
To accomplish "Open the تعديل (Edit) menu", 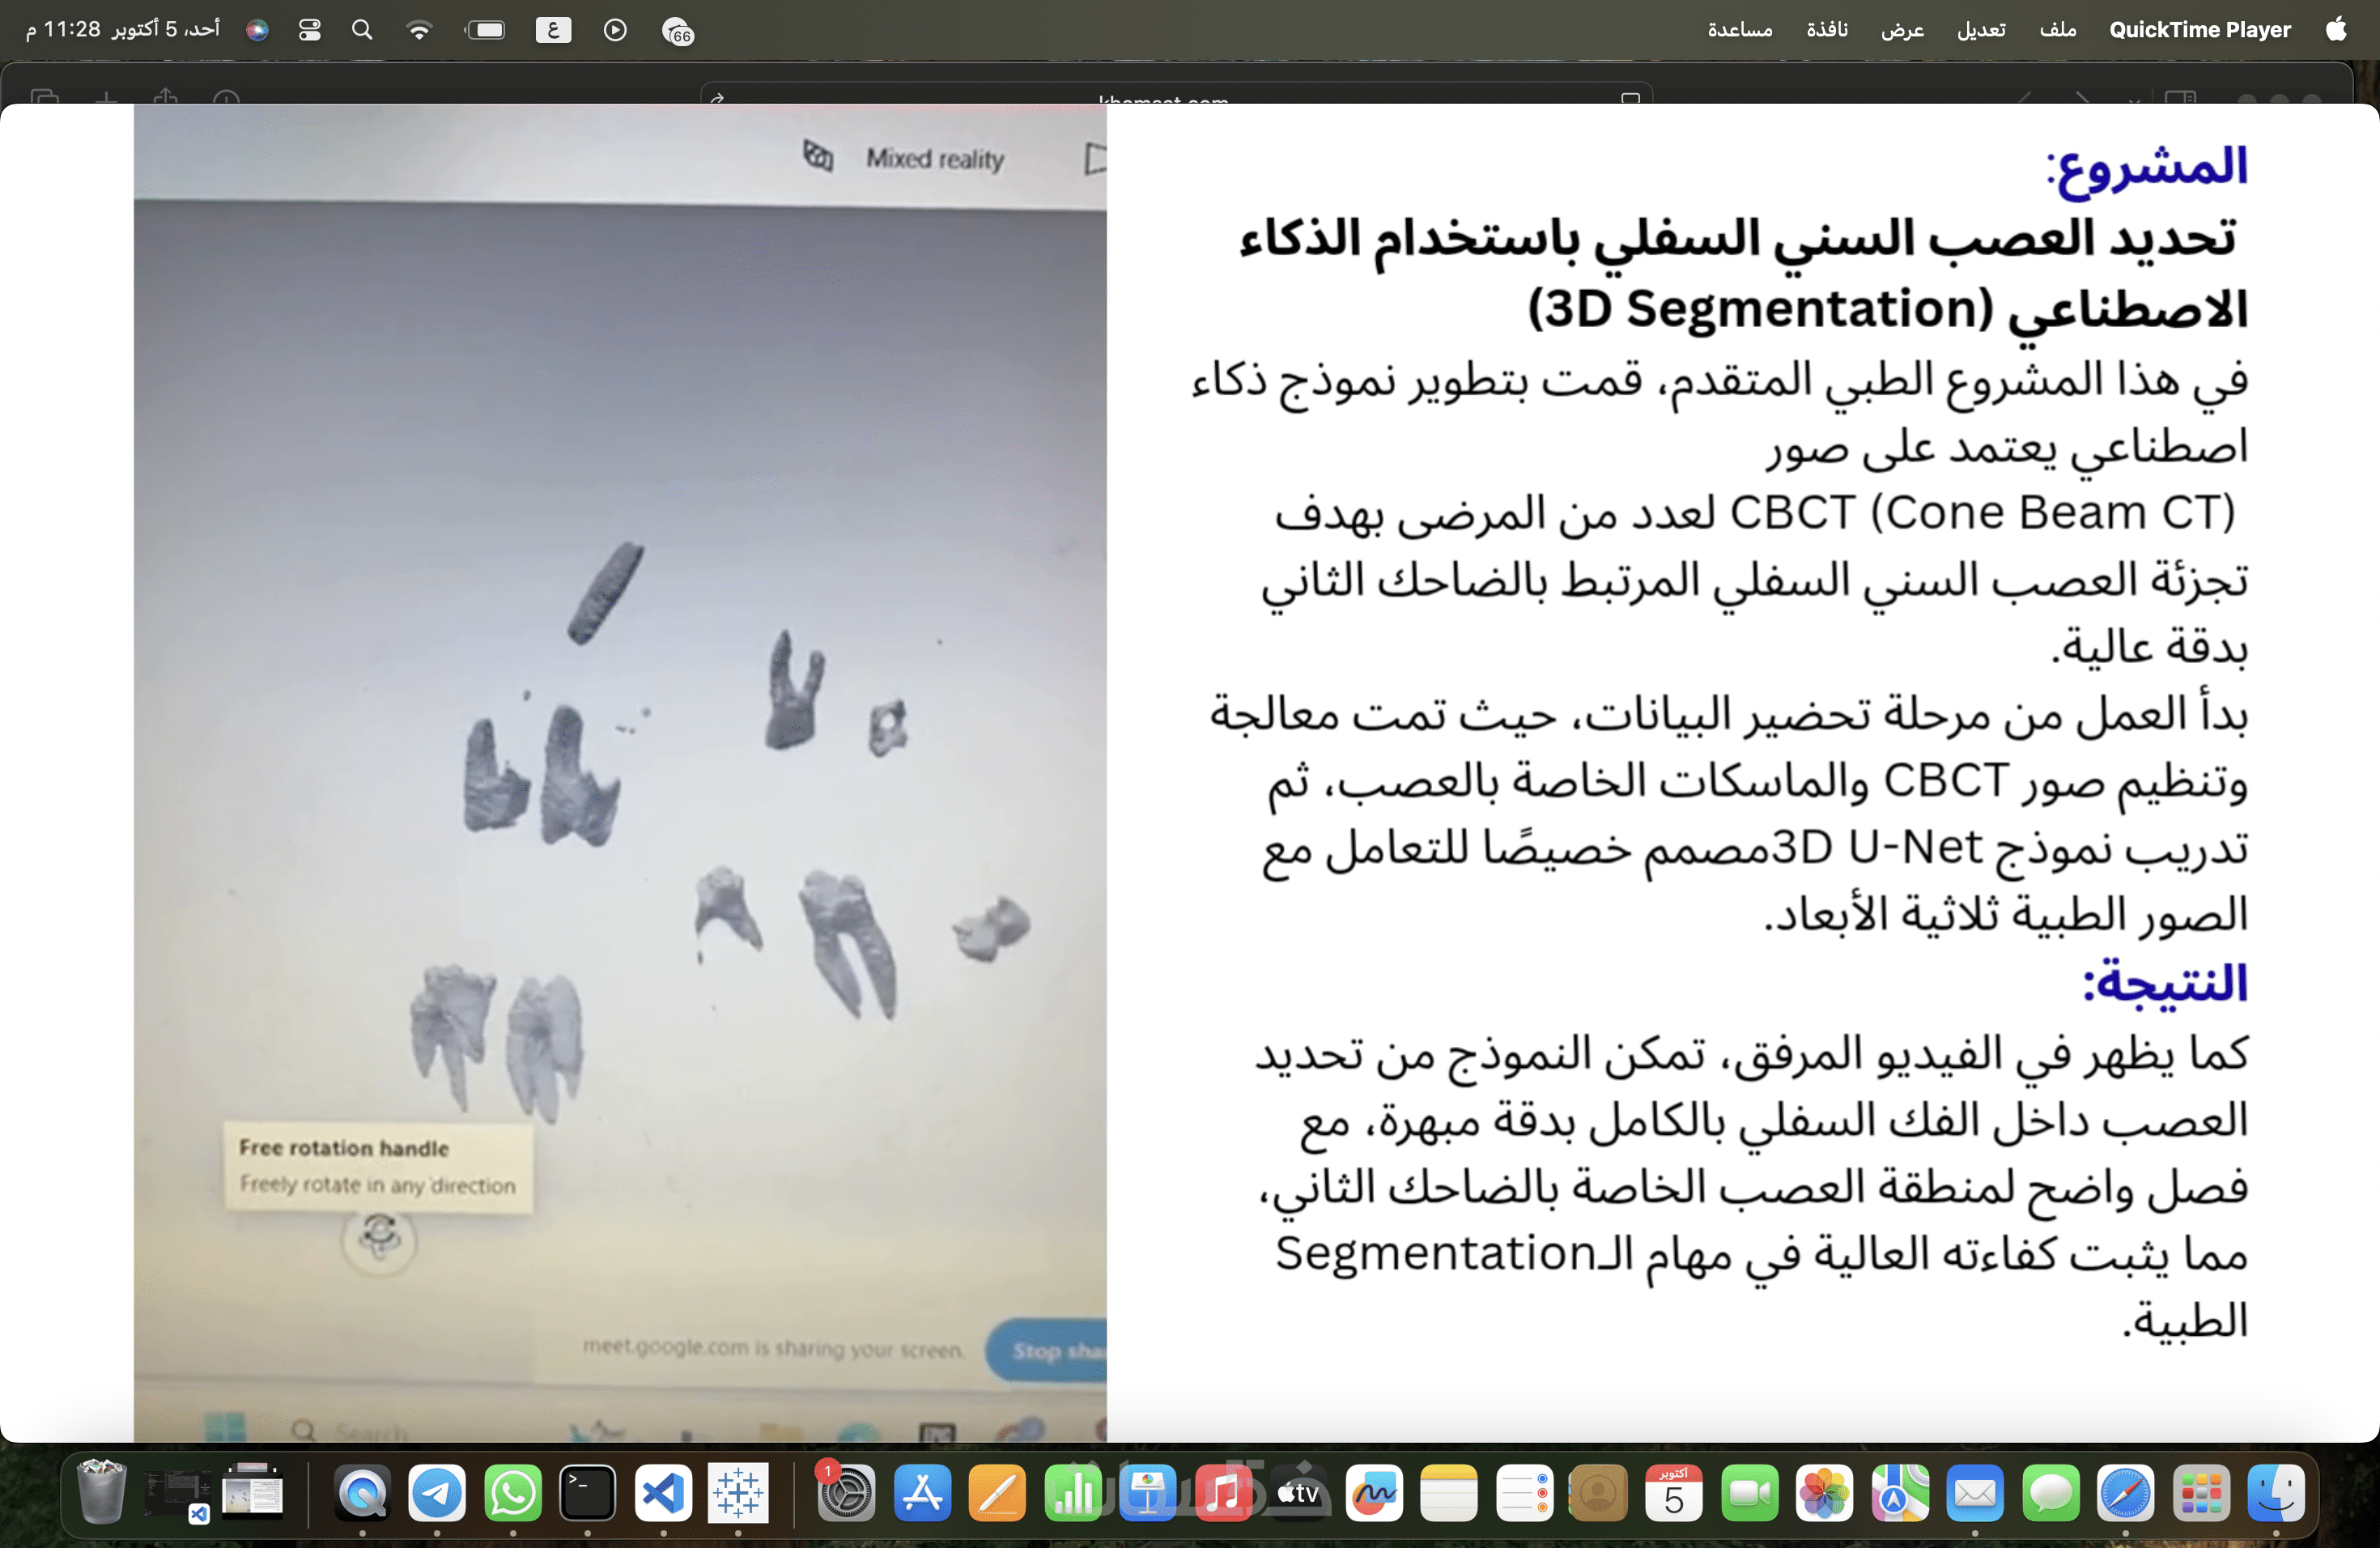I will [1980, 30].
